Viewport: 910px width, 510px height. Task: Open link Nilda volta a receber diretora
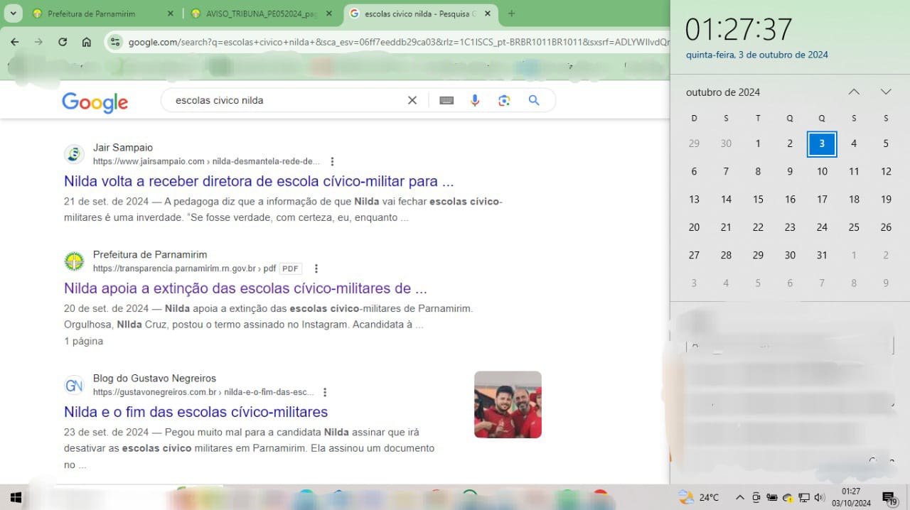point(259,181)
